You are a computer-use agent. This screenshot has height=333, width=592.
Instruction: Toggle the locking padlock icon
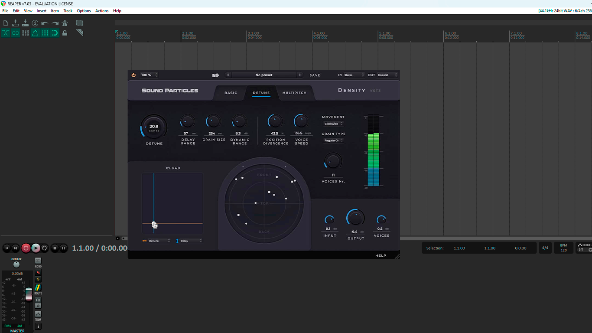coord(65,33)
